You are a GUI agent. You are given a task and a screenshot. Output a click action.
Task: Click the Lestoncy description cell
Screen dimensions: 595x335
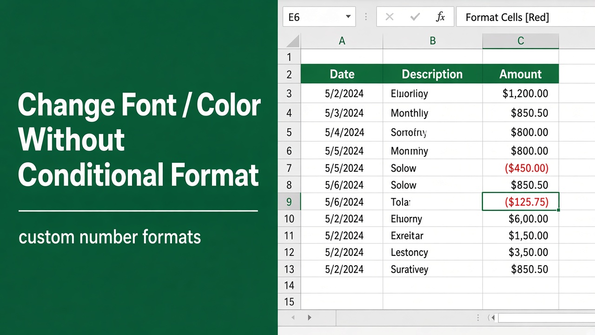point(433,252)
